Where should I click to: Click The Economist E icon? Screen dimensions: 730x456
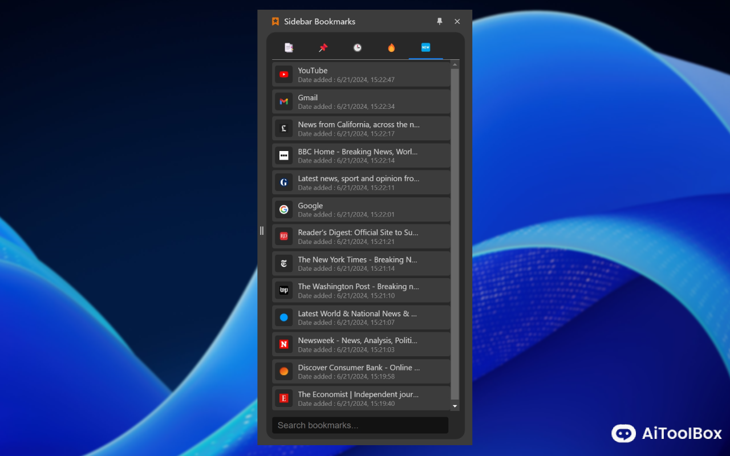click(284, 398)
